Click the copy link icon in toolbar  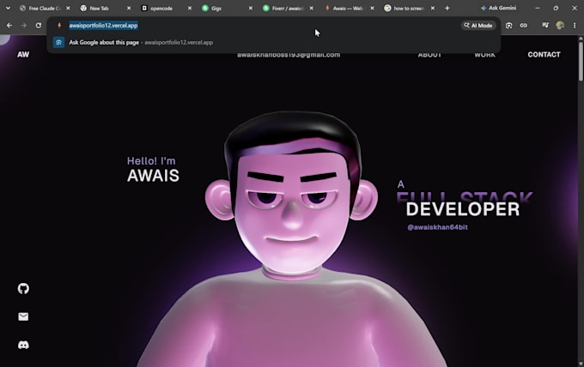pos(523,25)
